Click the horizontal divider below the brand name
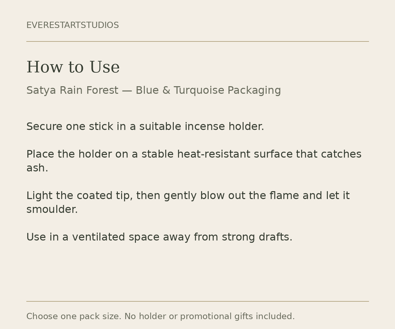 coord(197,41)
